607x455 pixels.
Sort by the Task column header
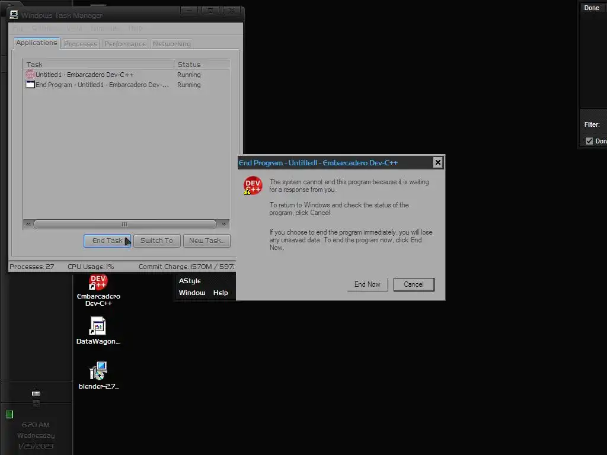point(98,64)
